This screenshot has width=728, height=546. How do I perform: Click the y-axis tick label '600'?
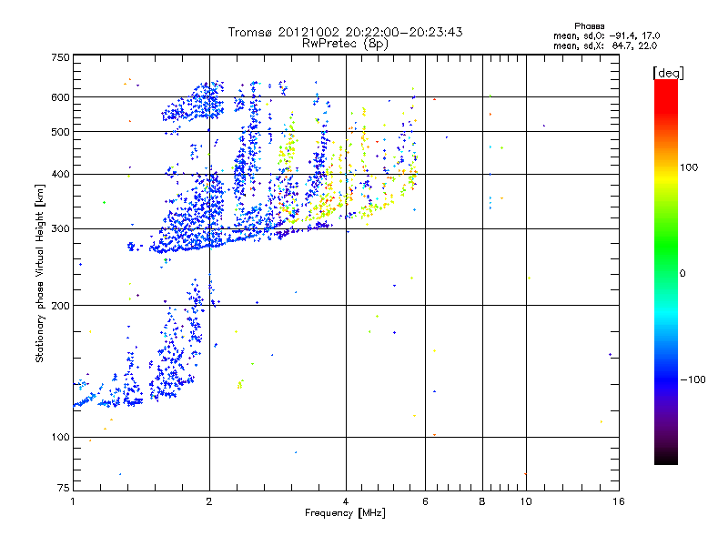pos(61,97)
